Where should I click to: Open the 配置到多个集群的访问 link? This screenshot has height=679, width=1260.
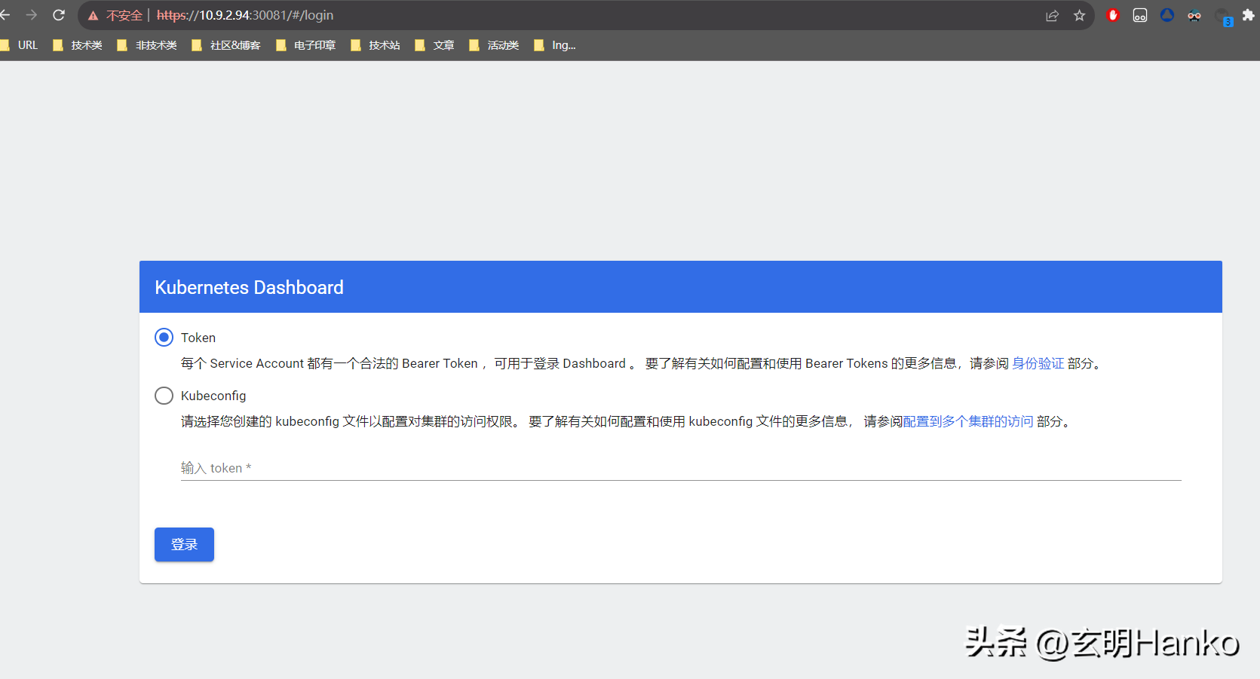967,421
